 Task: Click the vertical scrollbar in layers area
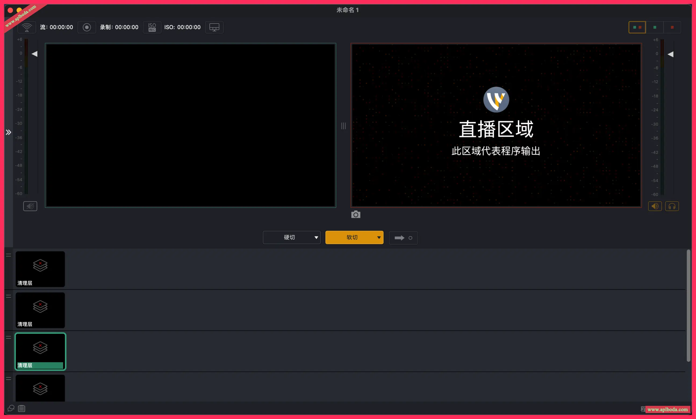688,305
